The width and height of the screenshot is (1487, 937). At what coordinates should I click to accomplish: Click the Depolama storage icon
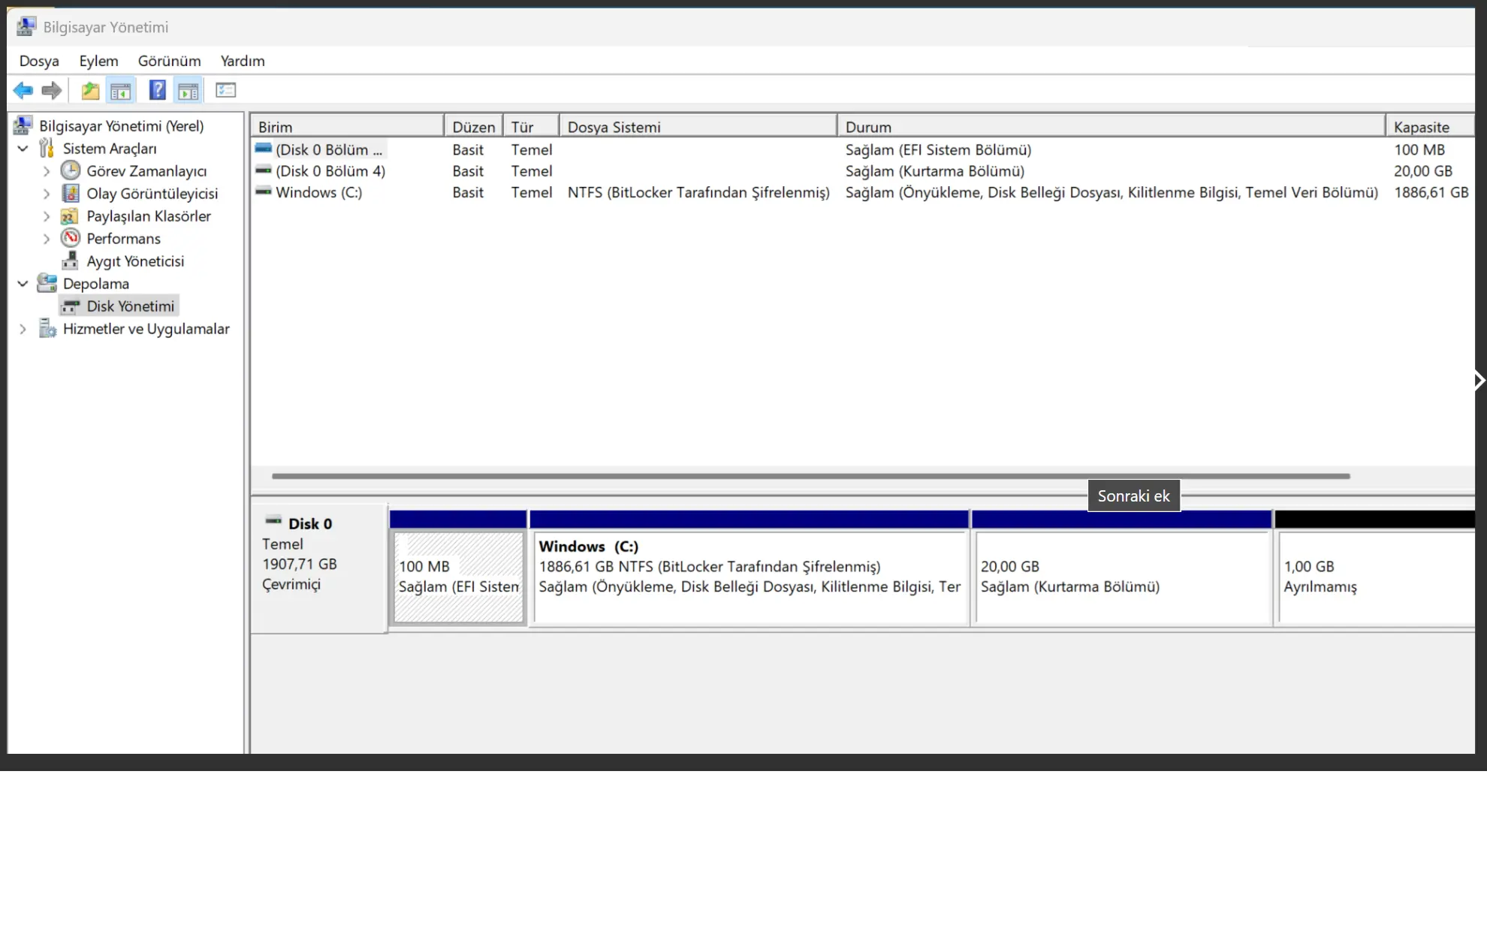47,283
